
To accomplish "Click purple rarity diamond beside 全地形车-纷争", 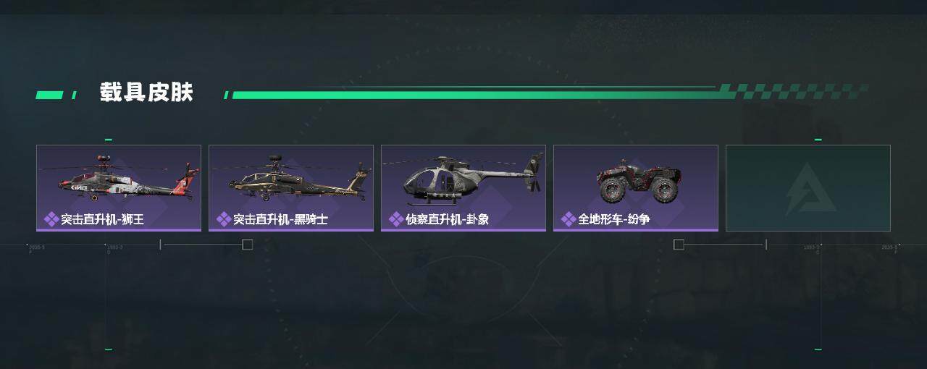I will coord(569,219).
